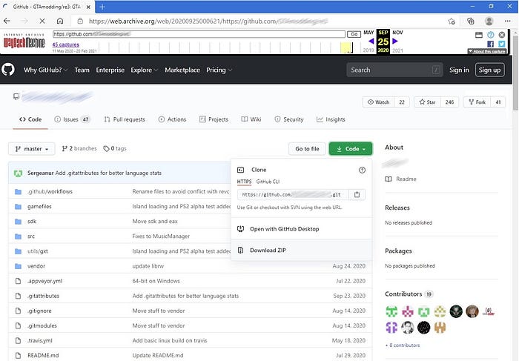Click the Sign up button
Screen dimensions: 519x361
click(489, 70)
